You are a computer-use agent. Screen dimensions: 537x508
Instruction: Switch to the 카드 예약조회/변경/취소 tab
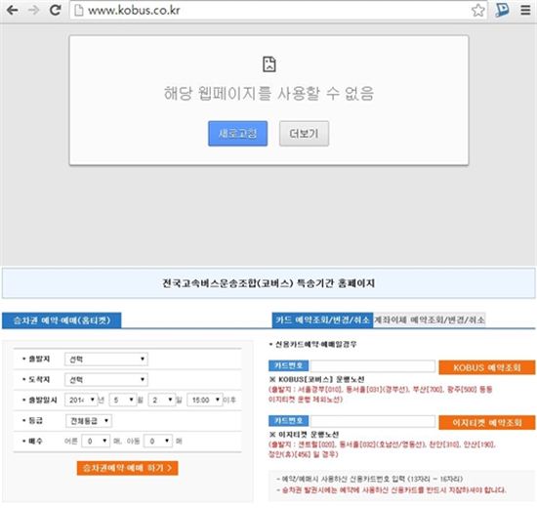pos(322,320)
